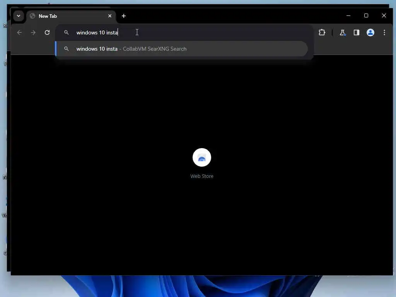The height and width of the screenshot is (297, 396).
Task: Click the Web Store label
Action: [x=202, y=176]
